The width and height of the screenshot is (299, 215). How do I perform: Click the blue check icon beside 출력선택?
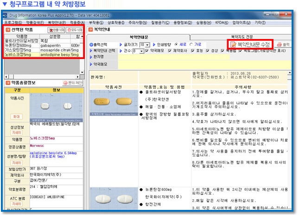(x=91, y=45)
